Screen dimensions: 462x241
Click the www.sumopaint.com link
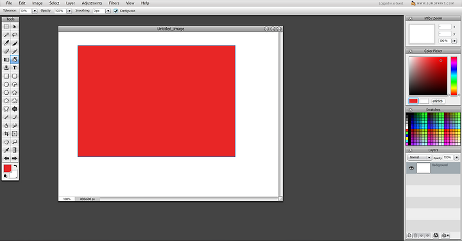(x=435, y=4)
